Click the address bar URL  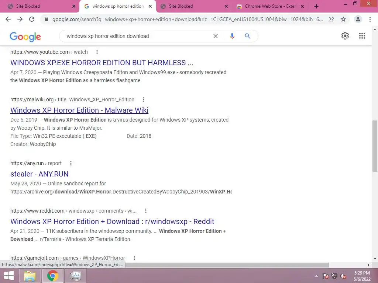click(187, 19)
